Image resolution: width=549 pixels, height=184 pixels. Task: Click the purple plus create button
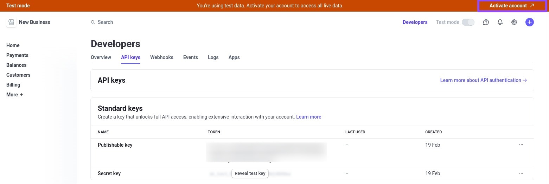tap(529, 22)
